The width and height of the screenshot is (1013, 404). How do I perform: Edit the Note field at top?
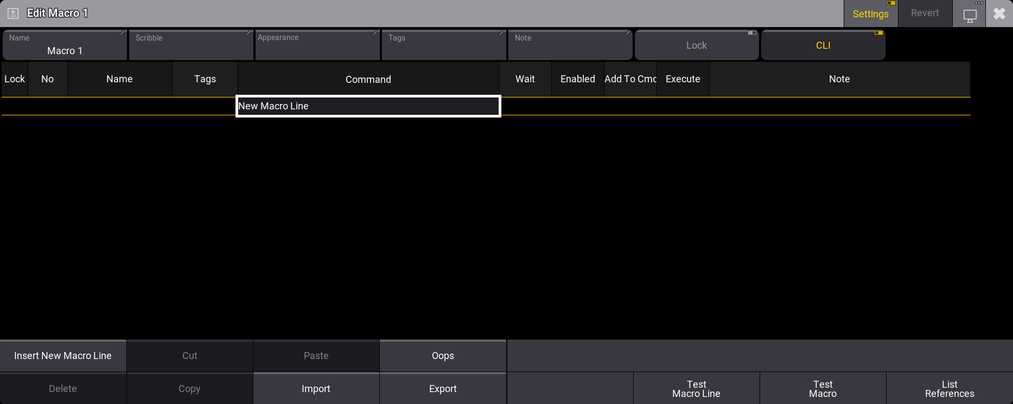pyautogui.click(x=570, y=45)
